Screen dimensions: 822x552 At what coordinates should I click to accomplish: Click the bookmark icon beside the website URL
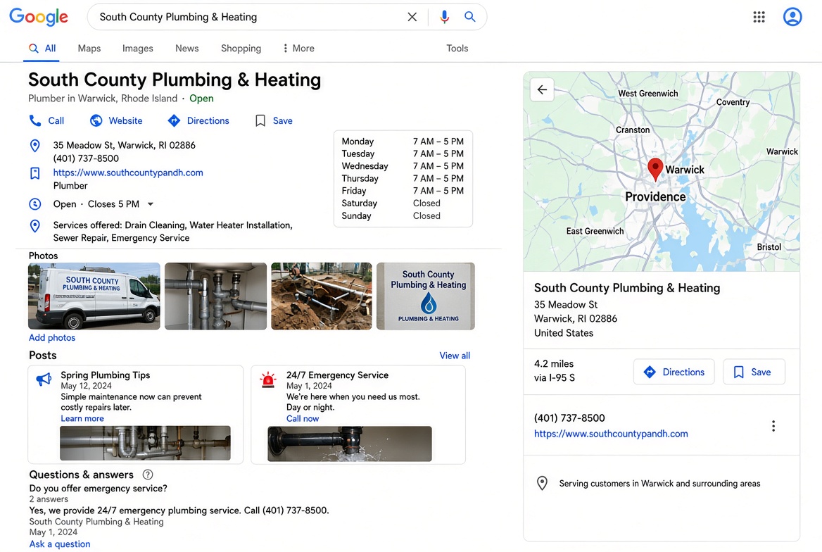(34, 173)
